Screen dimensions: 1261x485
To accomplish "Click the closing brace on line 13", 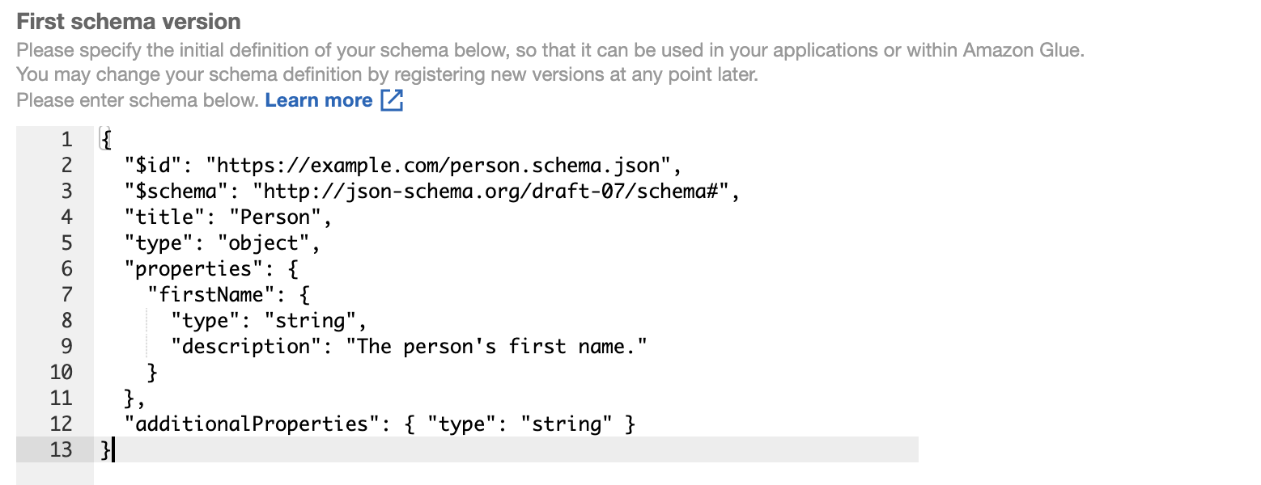I will pyautogui.click(x=105, y=449).
